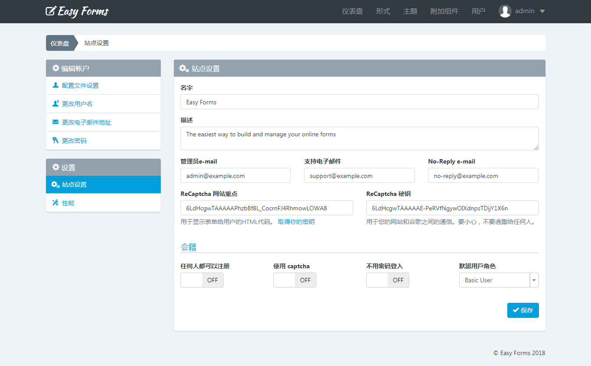The image size is (591, 366).
Task: Click the wrench icon next to 性能
Action: (56, 203)
